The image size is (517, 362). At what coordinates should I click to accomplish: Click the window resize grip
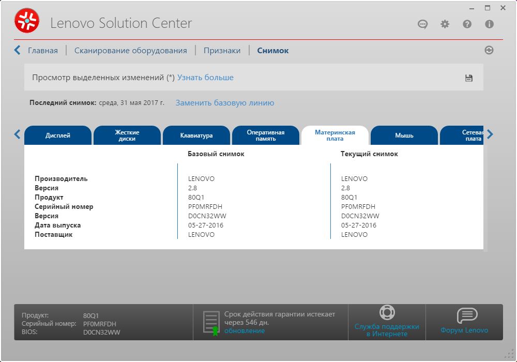click(x=509, y=354)
